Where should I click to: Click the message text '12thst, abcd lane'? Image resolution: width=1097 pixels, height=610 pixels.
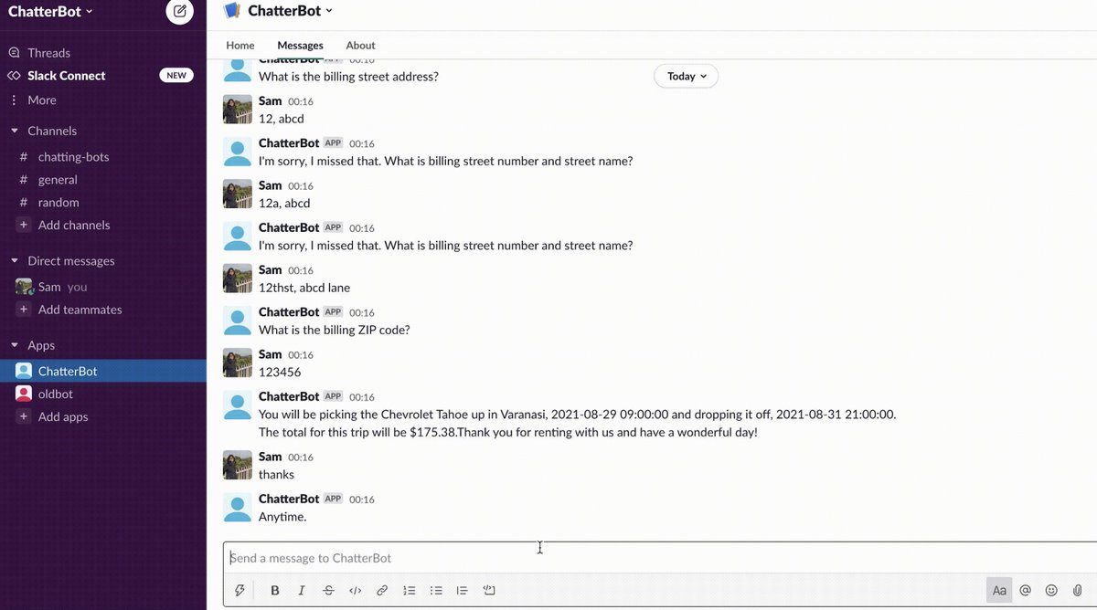pyautogui.click(x=304, y=288)
